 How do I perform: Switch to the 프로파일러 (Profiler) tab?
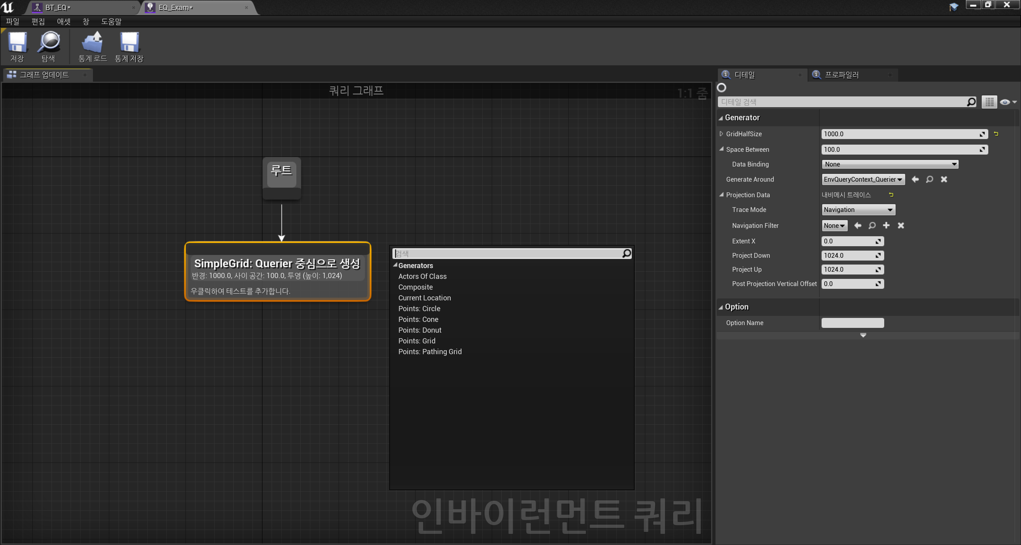pos(842,75)
